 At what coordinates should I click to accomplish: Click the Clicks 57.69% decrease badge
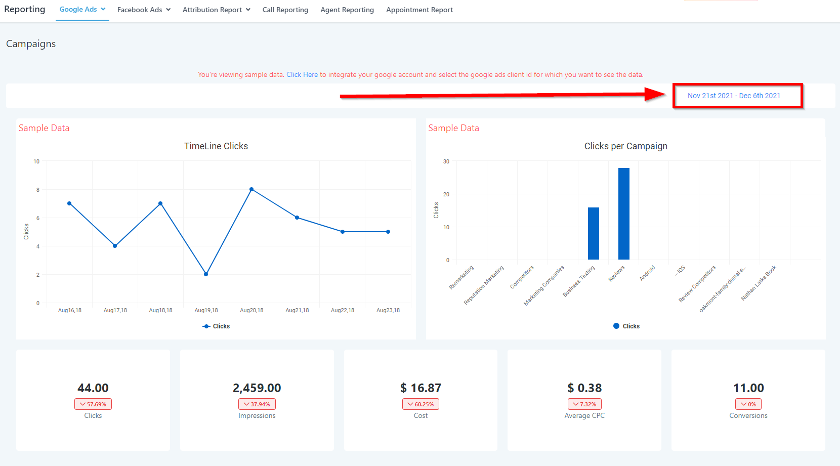[93, 404]
